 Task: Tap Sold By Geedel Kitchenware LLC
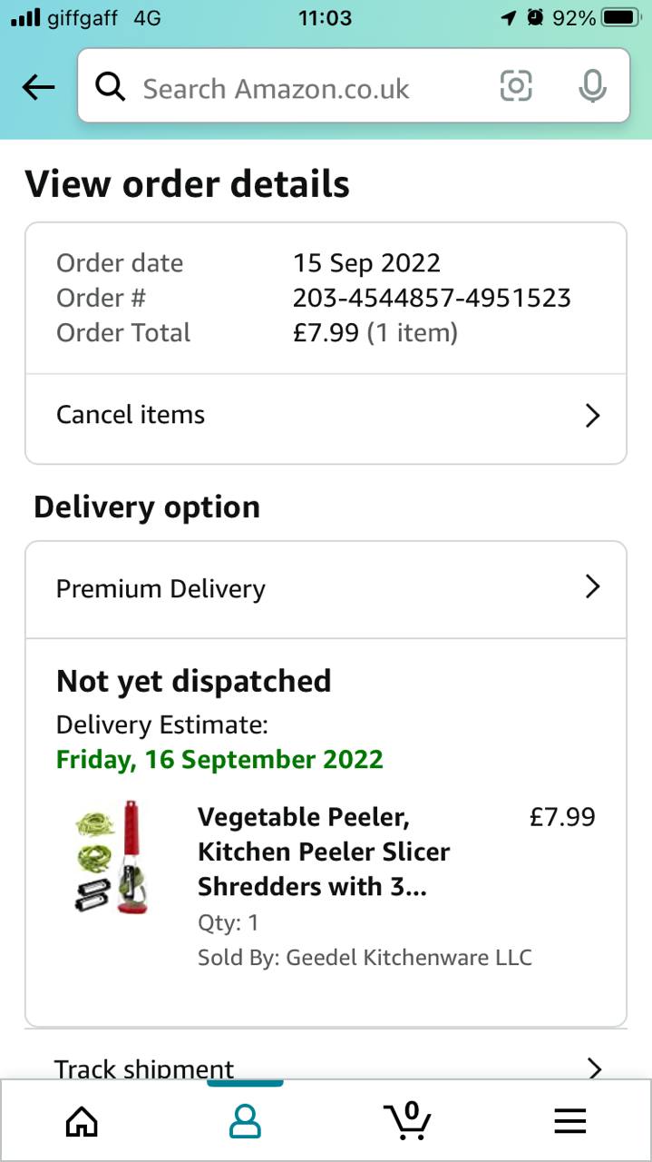point(365,957)
